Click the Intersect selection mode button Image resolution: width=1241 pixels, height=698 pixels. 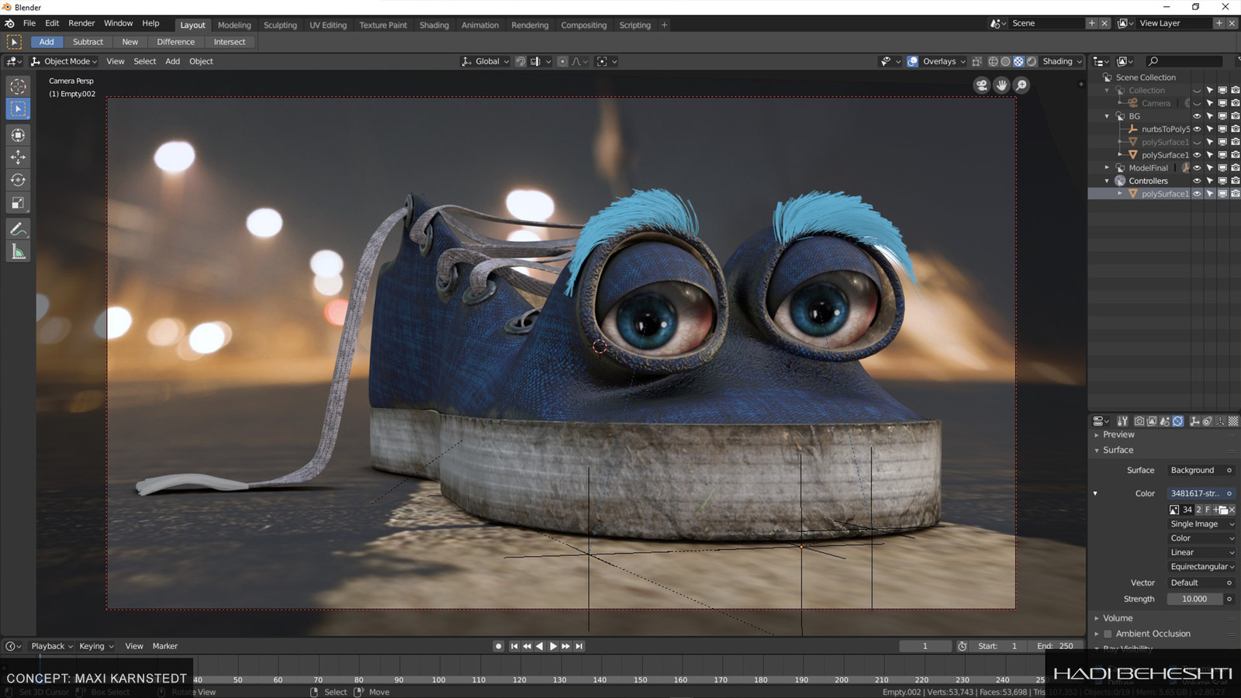pyautogui.click(x=230, y=42)
